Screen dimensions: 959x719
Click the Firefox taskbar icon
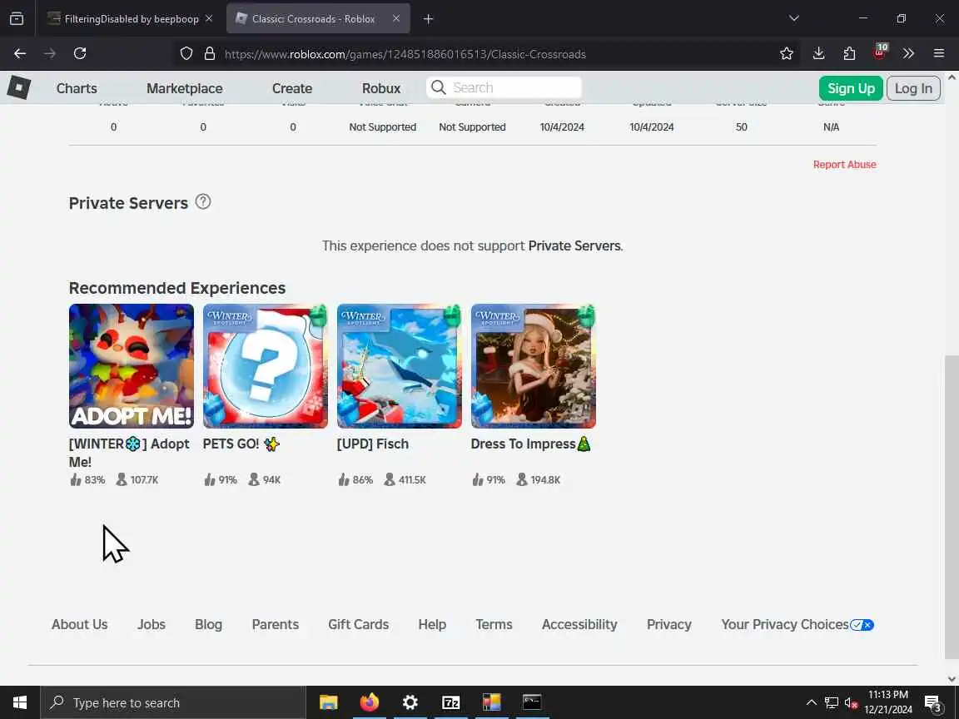[x=370, y=702]
